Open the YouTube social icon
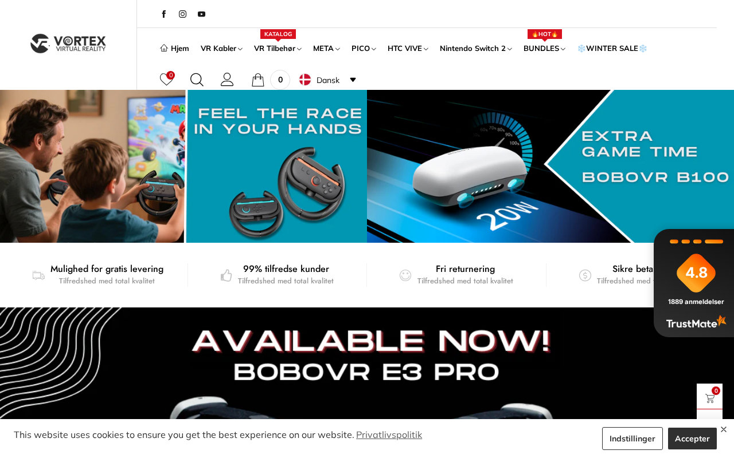This screenshot has height=458, width=734. coord(201,14)
